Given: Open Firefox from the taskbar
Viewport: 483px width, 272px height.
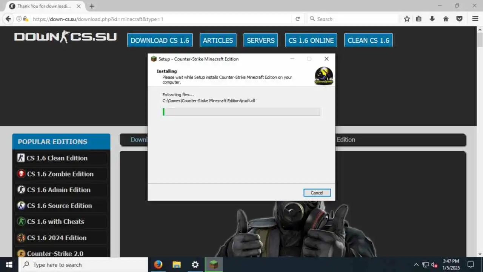Looking at the screenshot, I should (158, 264).
